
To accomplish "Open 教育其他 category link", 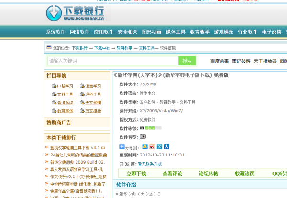I will tap(65, 111).
